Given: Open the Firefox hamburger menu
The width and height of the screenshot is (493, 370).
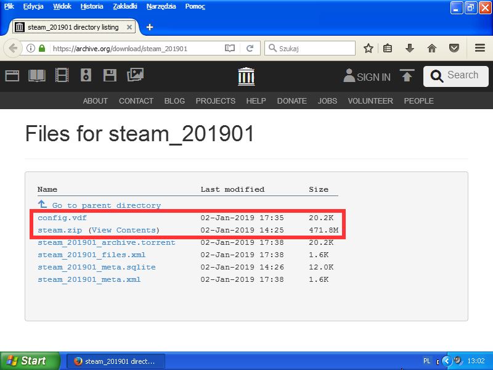Looking at the screenshot, I should coord(480,48).
